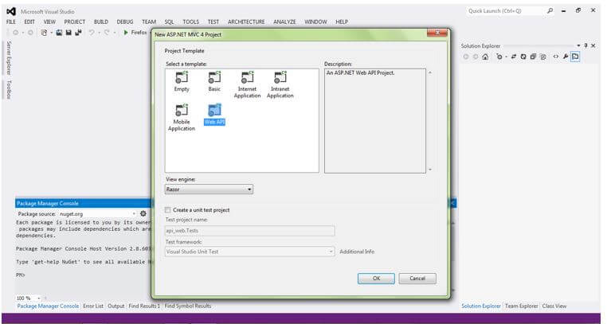The height and width of the screenshot is (324, 607).
Task: Open the Test framework dropdown
Action: point(249,252)
